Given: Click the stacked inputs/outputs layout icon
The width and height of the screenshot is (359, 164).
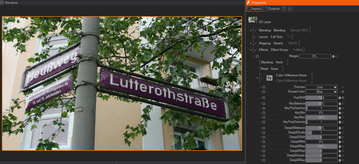Looking at the screenshot, I should 290,9.
